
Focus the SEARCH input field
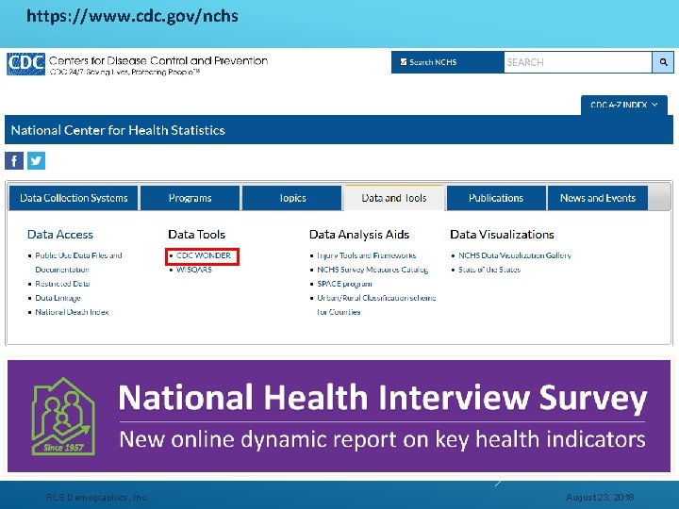coord(578,62)
